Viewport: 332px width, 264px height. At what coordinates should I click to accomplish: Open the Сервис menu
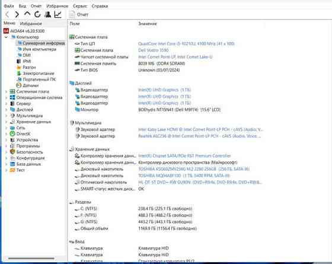pos(80,6)
